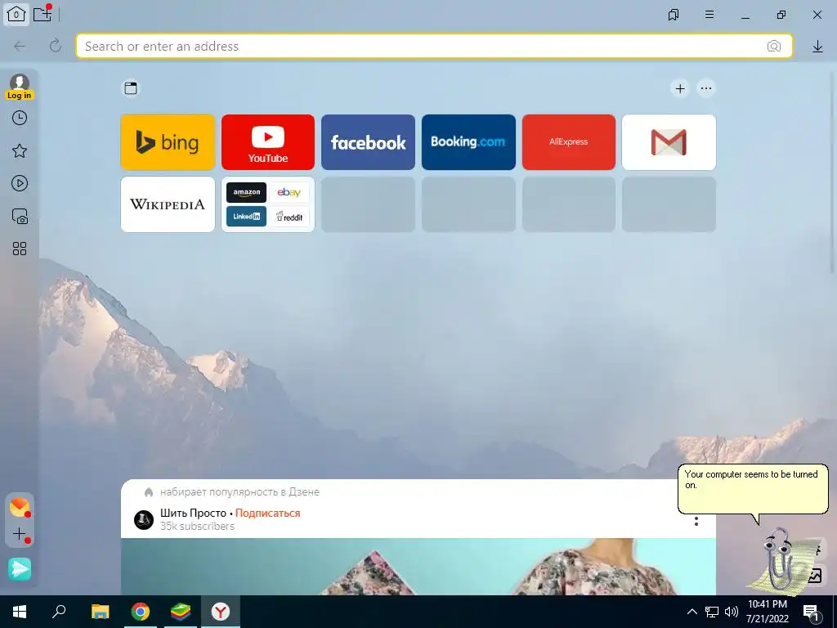
Task: Open bookmarks panel icon in title bar
Action: click(x=674, y=15)
